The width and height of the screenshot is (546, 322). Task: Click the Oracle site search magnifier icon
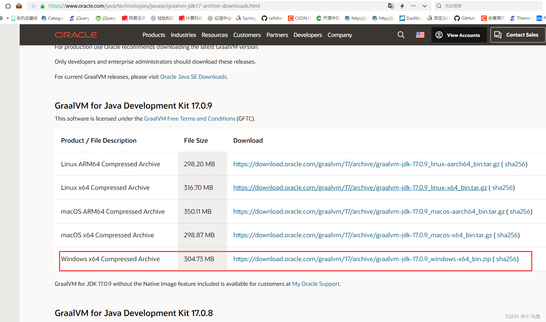click(401, 35)
